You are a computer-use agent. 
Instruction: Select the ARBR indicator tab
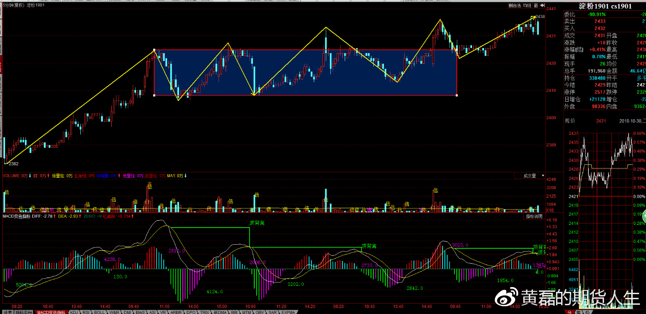[176, 312]
